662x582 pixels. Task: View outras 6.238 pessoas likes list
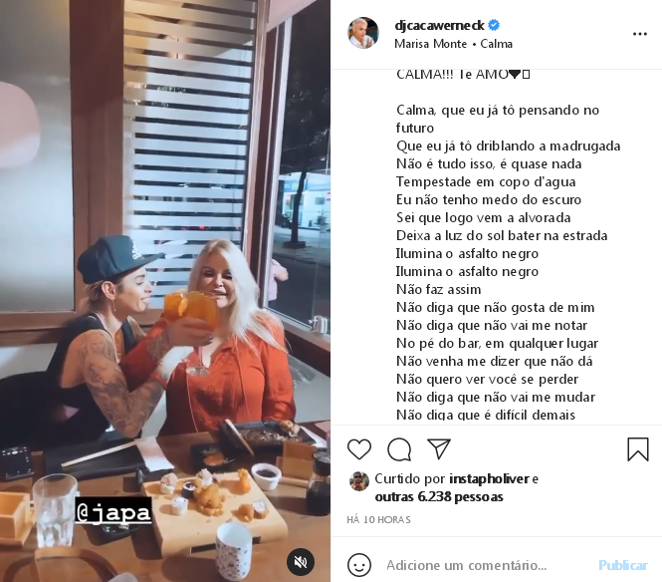pos(439,497)
